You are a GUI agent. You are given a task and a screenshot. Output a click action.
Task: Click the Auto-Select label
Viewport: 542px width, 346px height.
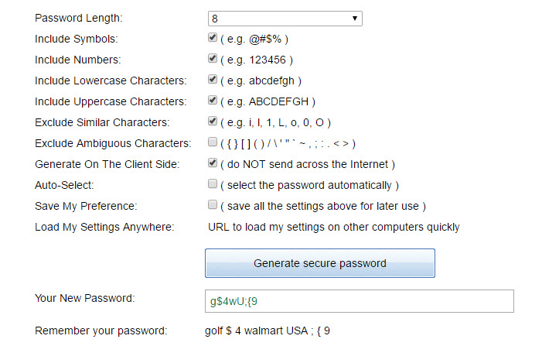pos(63,185)
